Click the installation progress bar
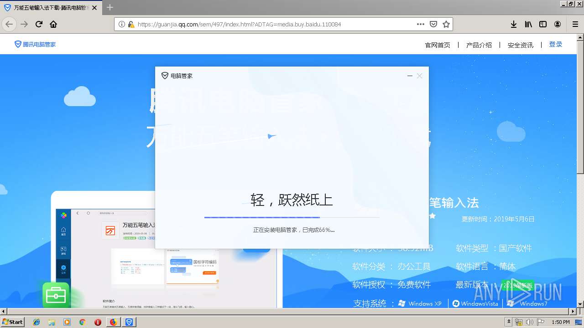Image resolution: width=584 pixels, height=328 pixels. tap(292, 217)
